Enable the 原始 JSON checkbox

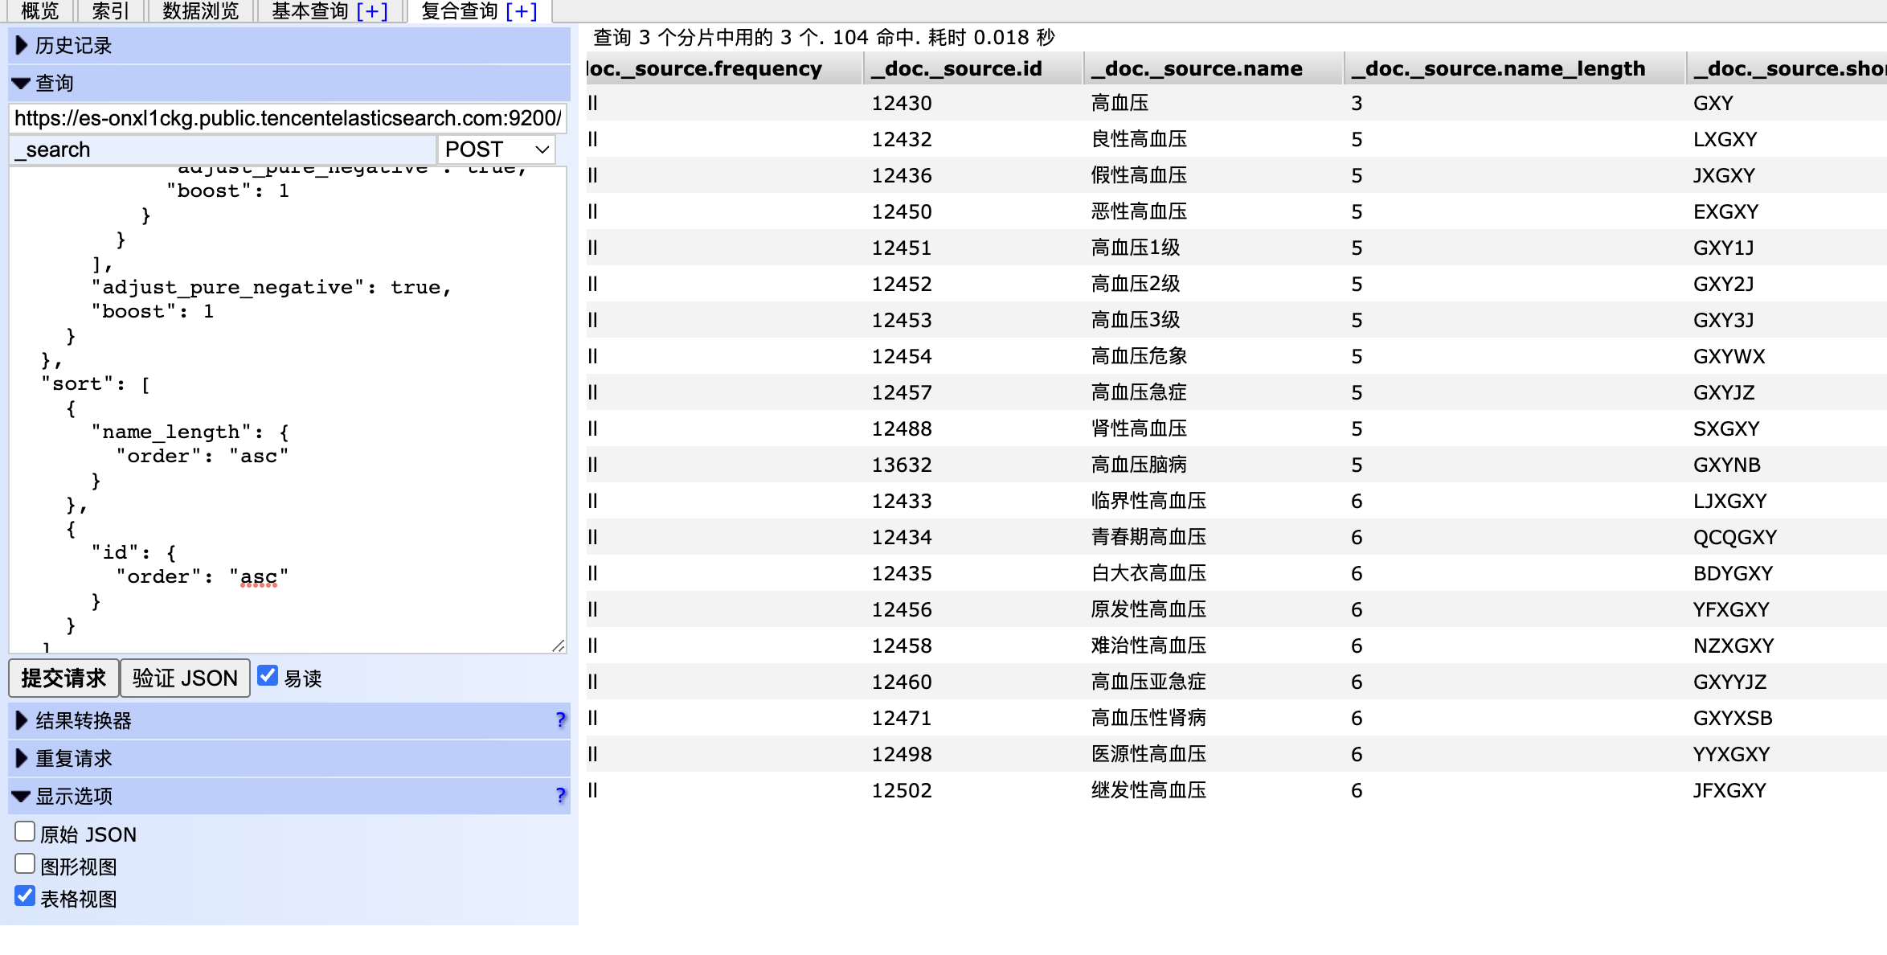[25, 831]
